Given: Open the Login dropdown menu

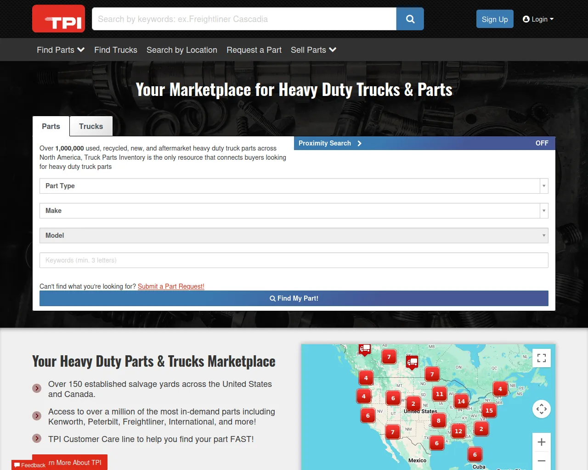Looking at the screenshot, I should [x=538, y=19].
